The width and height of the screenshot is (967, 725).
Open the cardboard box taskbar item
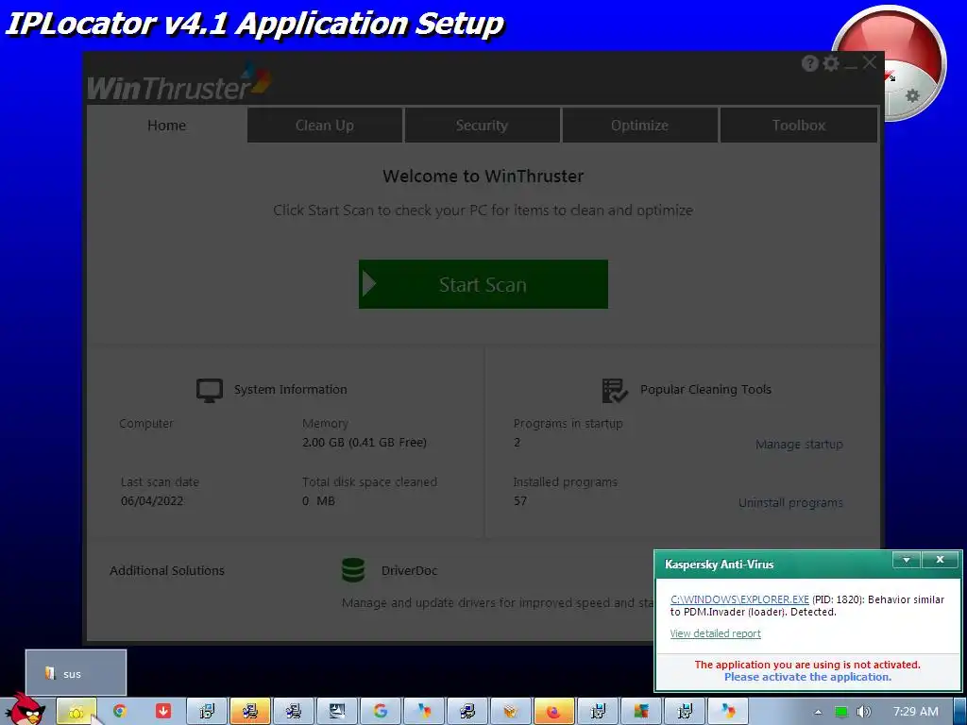click(511, 712)
